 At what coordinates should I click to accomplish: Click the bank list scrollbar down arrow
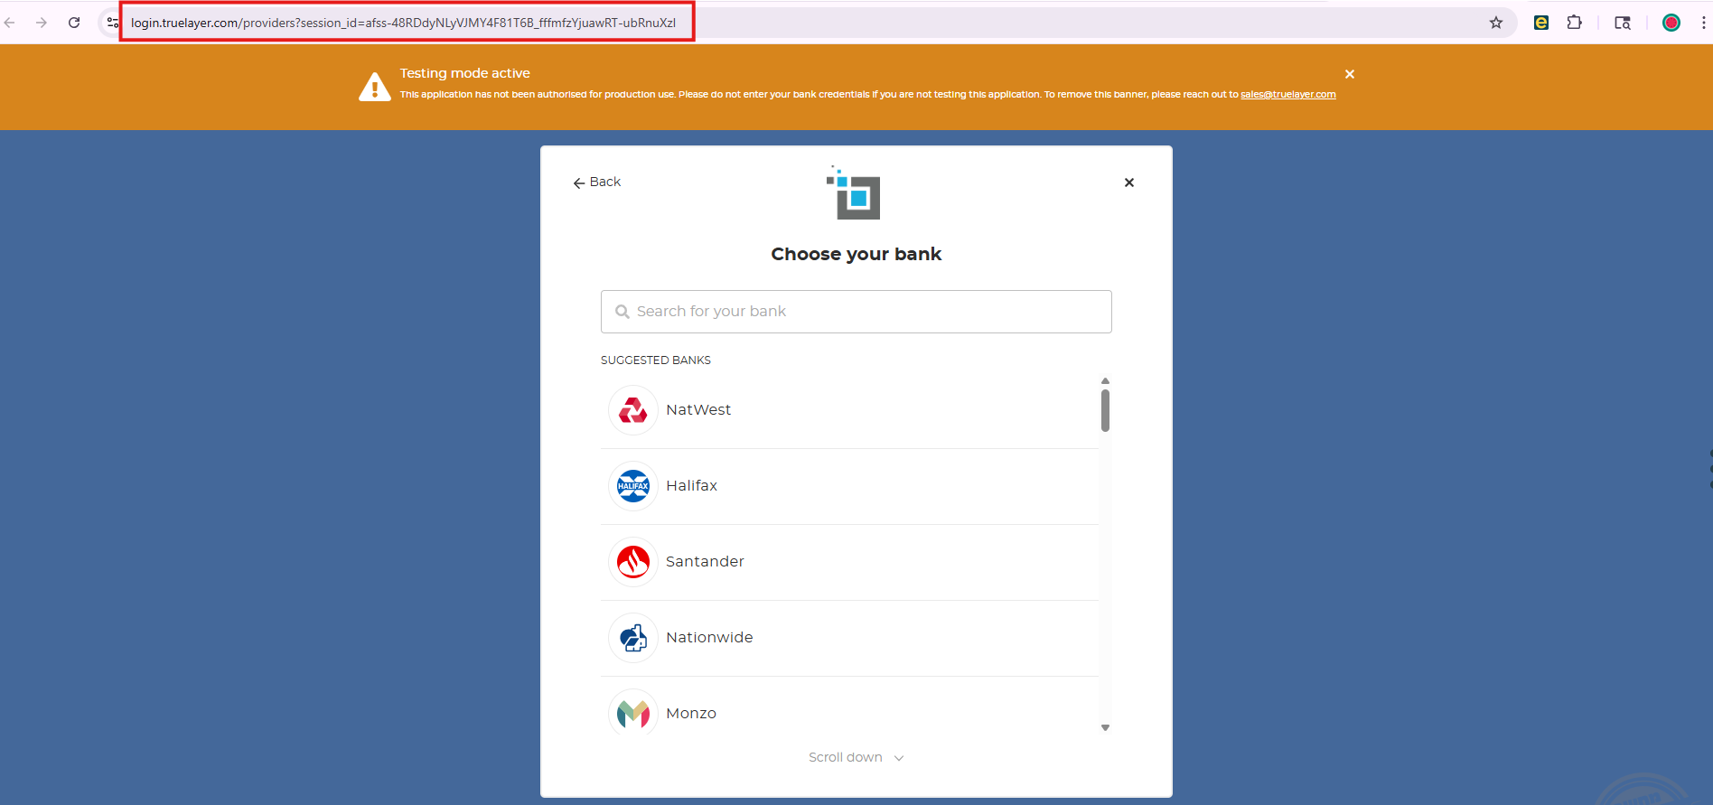tap(1105, 727)
